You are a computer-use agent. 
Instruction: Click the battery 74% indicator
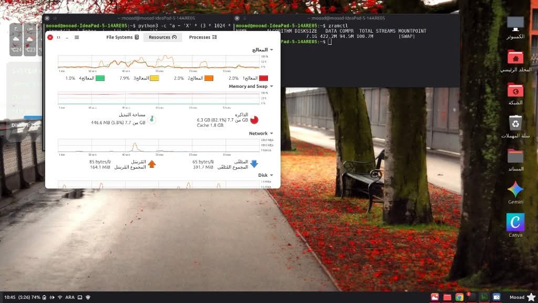32,297
